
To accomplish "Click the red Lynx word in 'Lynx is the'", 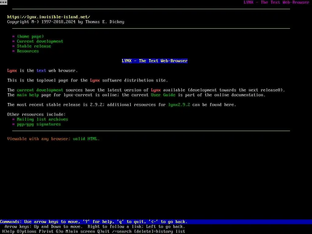I will click(12, 70).
